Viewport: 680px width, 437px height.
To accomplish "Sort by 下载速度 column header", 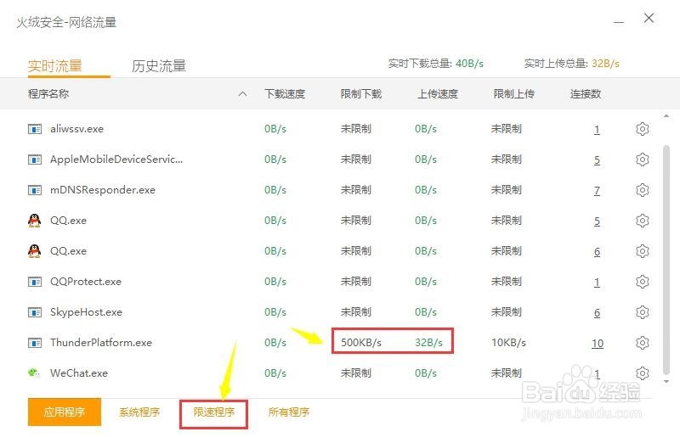I will click(x=285, y=93).
